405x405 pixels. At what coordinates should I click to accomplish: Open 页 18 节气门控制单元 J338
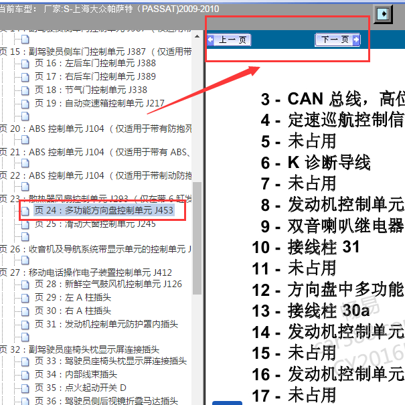pyautogui.click(x=91, y=90)
